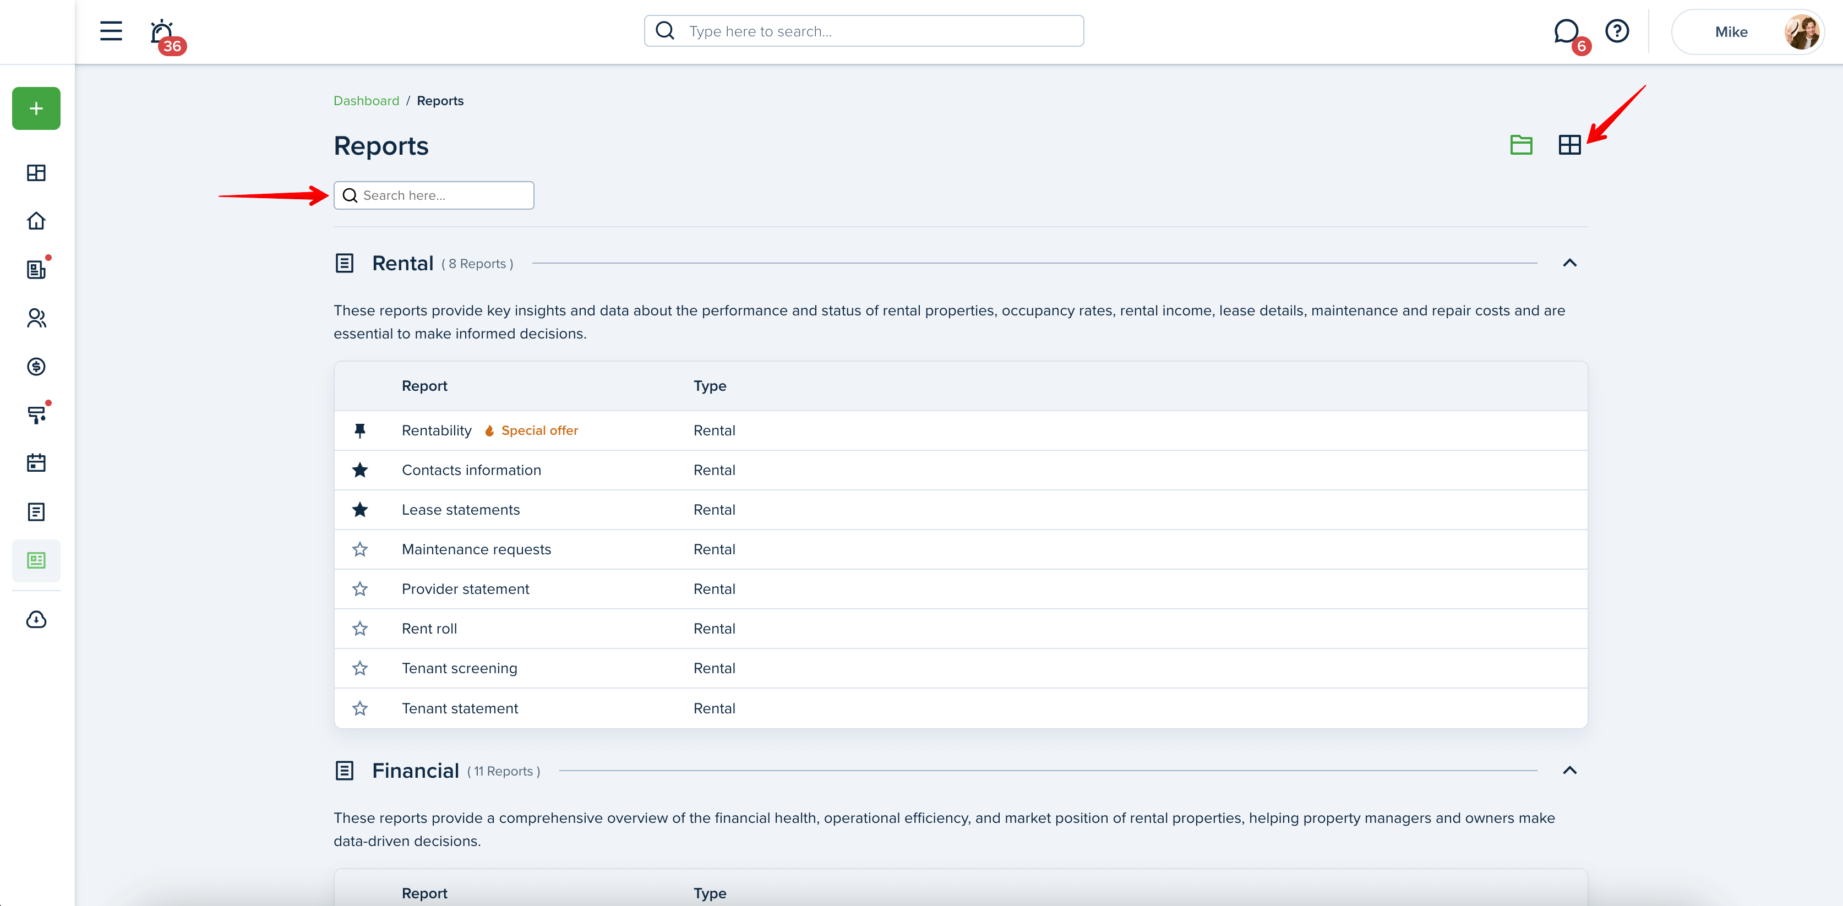Click the Financial section heading

pos(416,771)
